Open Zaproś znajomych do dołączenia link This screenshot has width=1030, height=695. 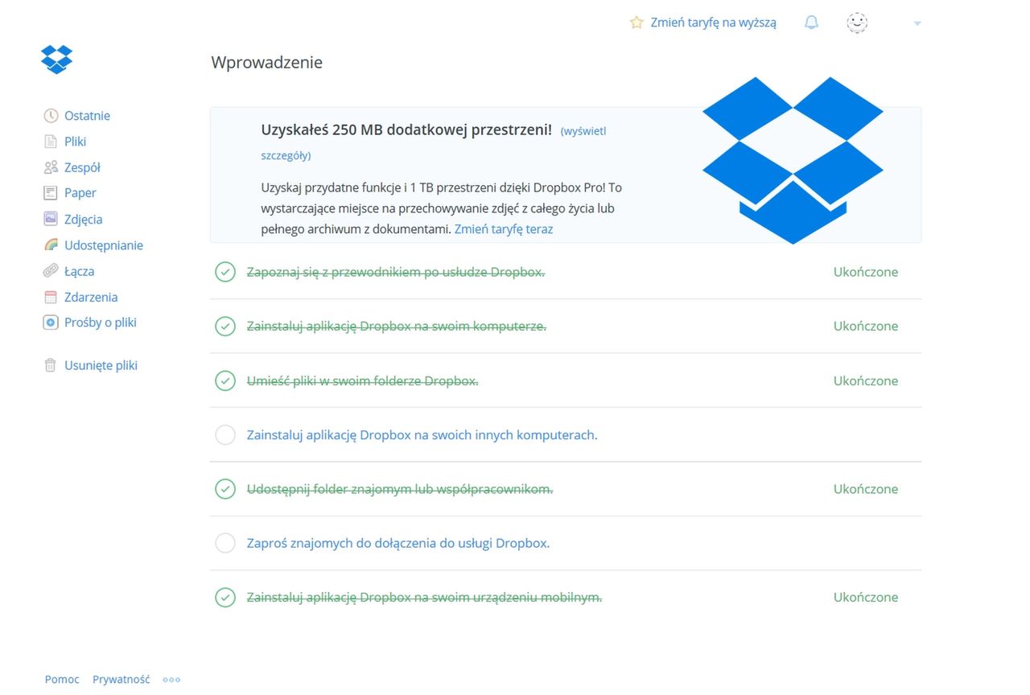[x=398, y=543]
